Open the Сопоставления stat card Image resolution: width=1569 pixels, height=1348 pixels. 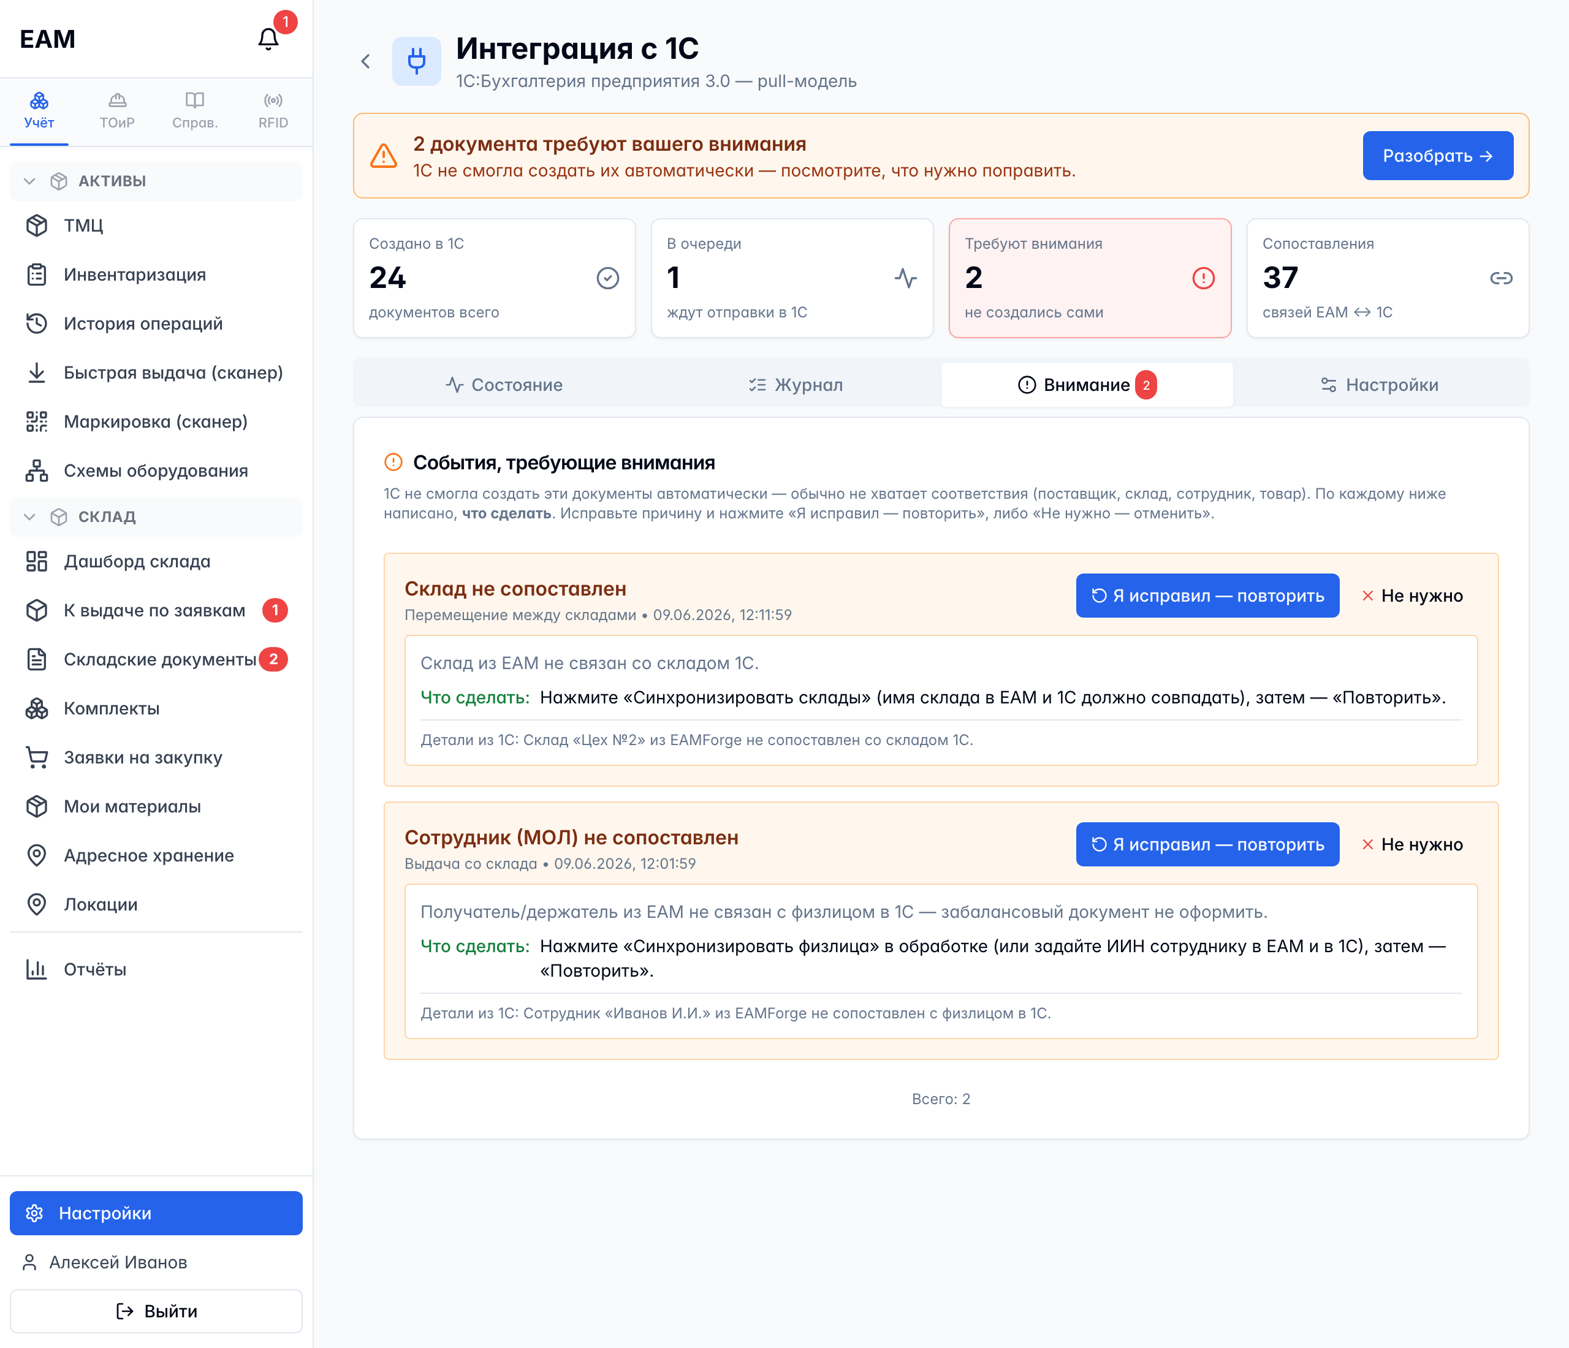click(1388, 279)
